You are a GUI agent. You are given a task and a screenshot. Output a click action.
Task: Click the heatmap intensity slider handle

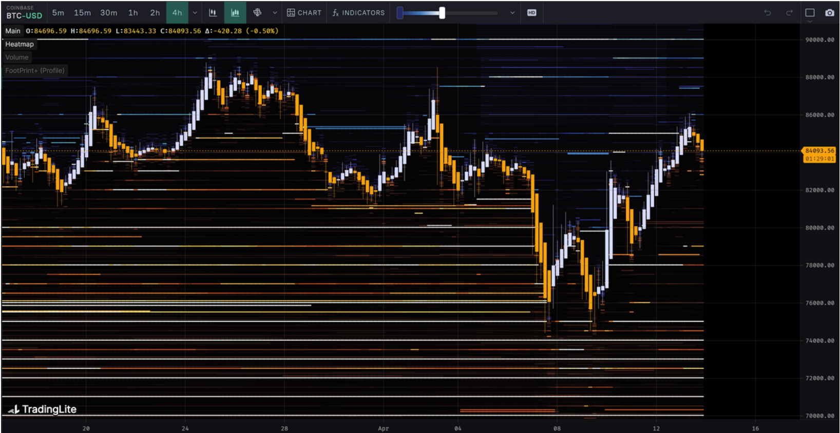442,13
